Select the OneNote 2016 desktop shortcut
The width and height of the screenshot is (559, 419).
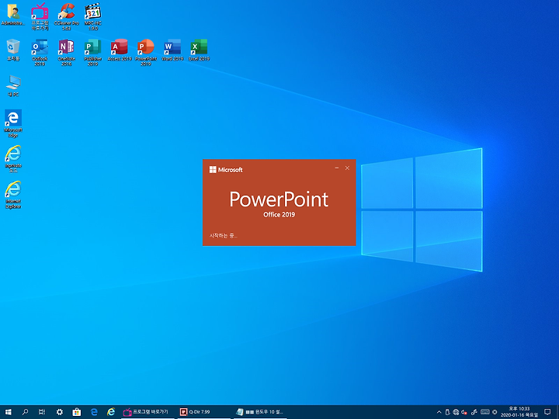tap(66, 53)
